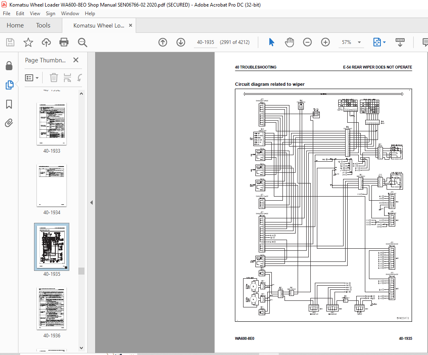The image size is (428, 355).
Task: Switch to the Home tab
Action: [x=15, y=25]
